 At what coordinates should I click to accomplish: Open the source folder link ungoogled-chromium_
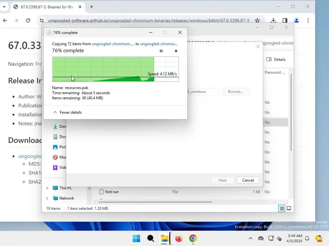[x=113, y=44]
